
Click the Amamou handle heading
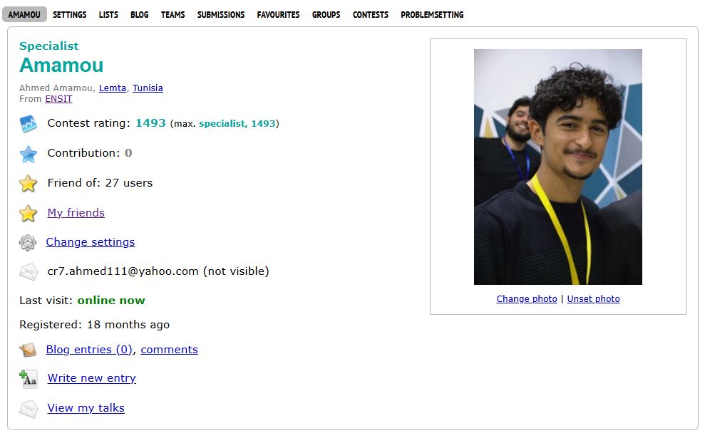click(x=61, y=66)
